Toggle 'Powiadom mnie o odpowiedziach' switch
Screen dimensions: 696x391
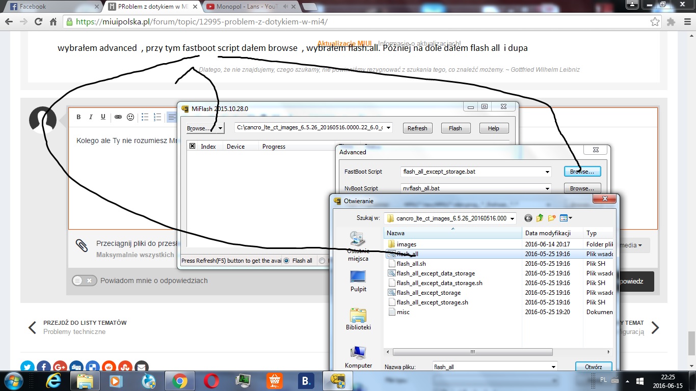click(x=84, y=281)
